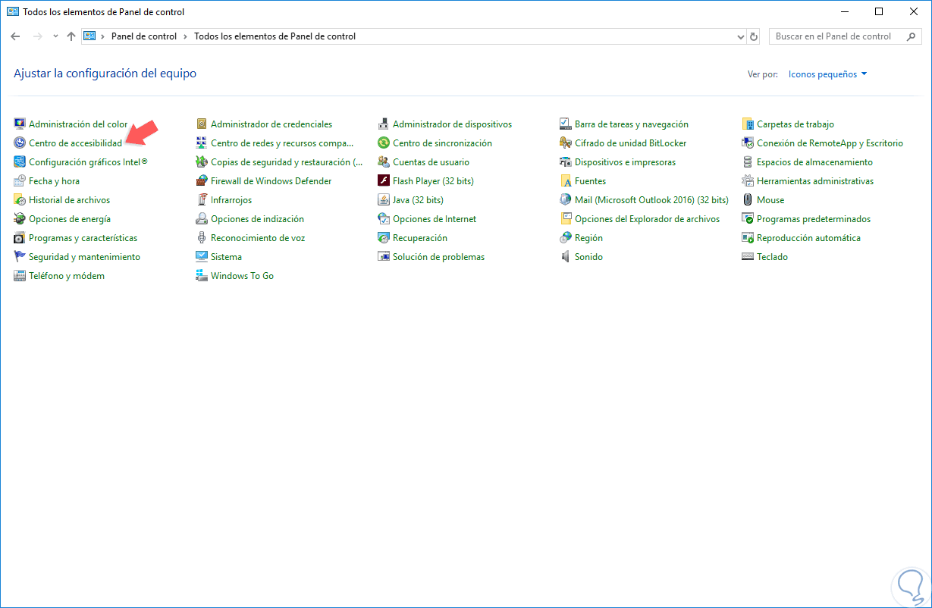Click the Sonido speaker icon
This screenshot has width=932, height=608.
tap(566, 257)
